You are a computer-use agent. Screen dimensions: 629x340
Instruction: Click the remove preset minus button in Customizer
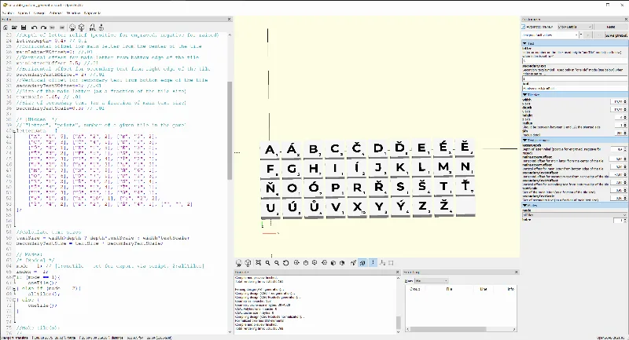pos(598,35)
